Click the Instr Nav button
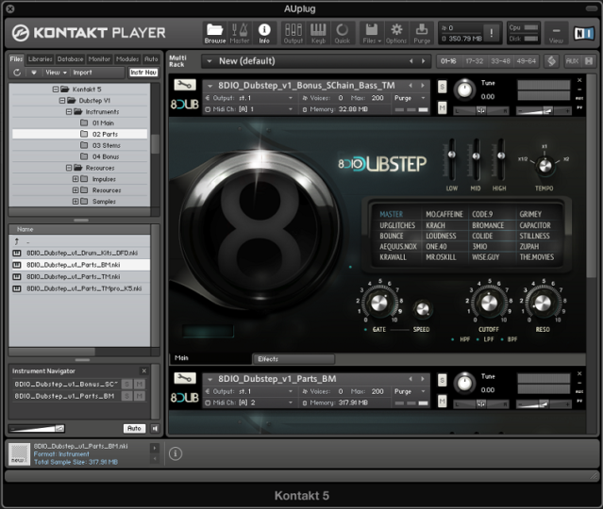The height and width of the screenshot is (509, 603). pos(143,72)
